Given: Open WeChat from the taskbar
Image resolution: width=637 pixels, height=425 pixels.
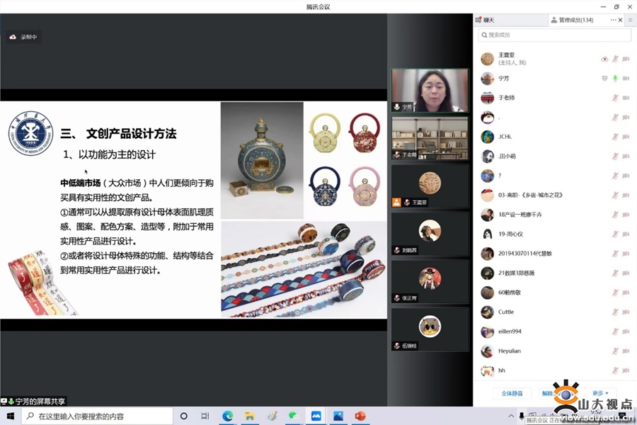Looking at the screenshot, I should [x=294, y=416].
